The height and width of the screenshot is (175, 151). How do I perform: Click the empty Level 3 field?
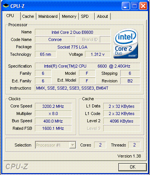tap(122, 128)
